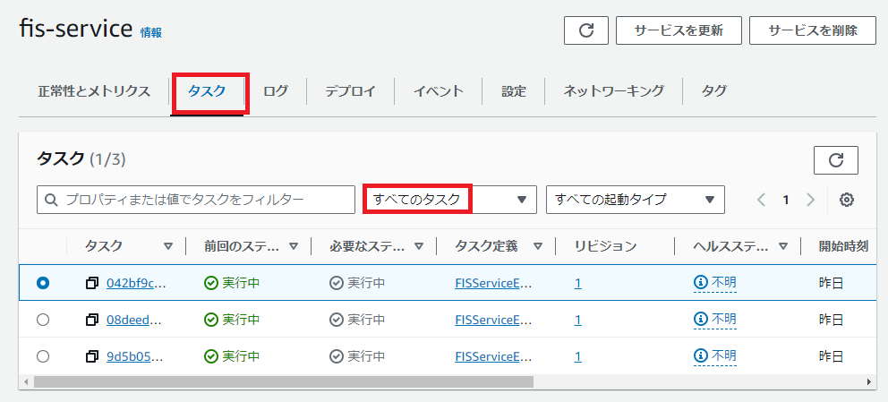
Task: Sort by タスク column arrow
Action: 168,246
